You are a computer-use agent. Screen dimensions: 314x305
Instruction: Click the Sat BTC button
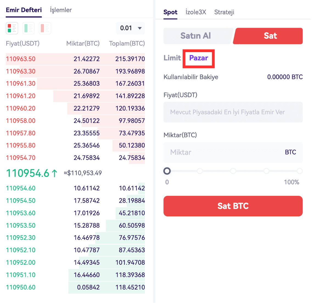tap(233, 206)
